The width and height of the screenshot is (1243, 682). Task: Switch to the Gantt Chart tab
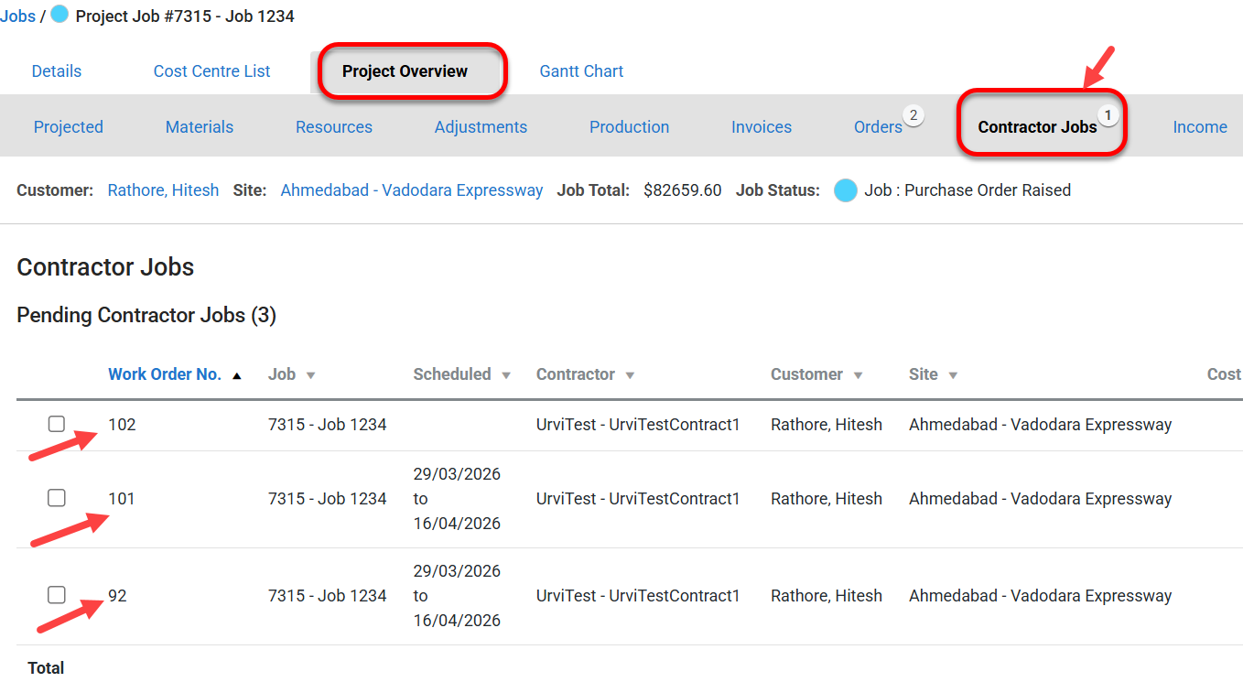[581, 71]
